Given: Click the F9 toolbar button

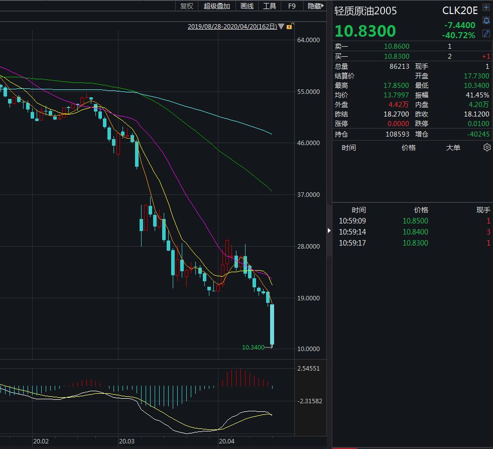Looking at the screenshot, I should coord(292,6).
